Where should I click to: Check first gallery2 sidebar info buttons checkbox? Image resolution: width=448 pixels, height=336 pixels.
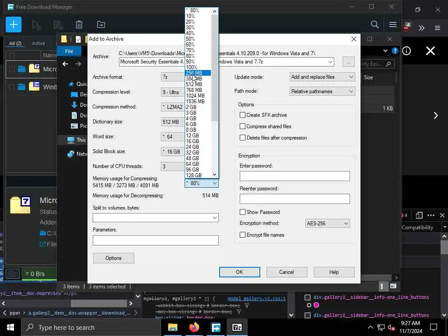click(x=308, y=297)
